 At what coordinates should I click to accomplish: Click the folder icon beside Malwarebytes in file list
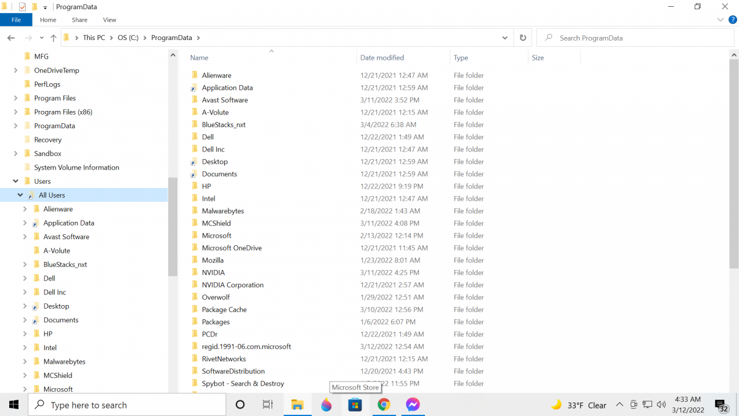(x=195, y=211)
